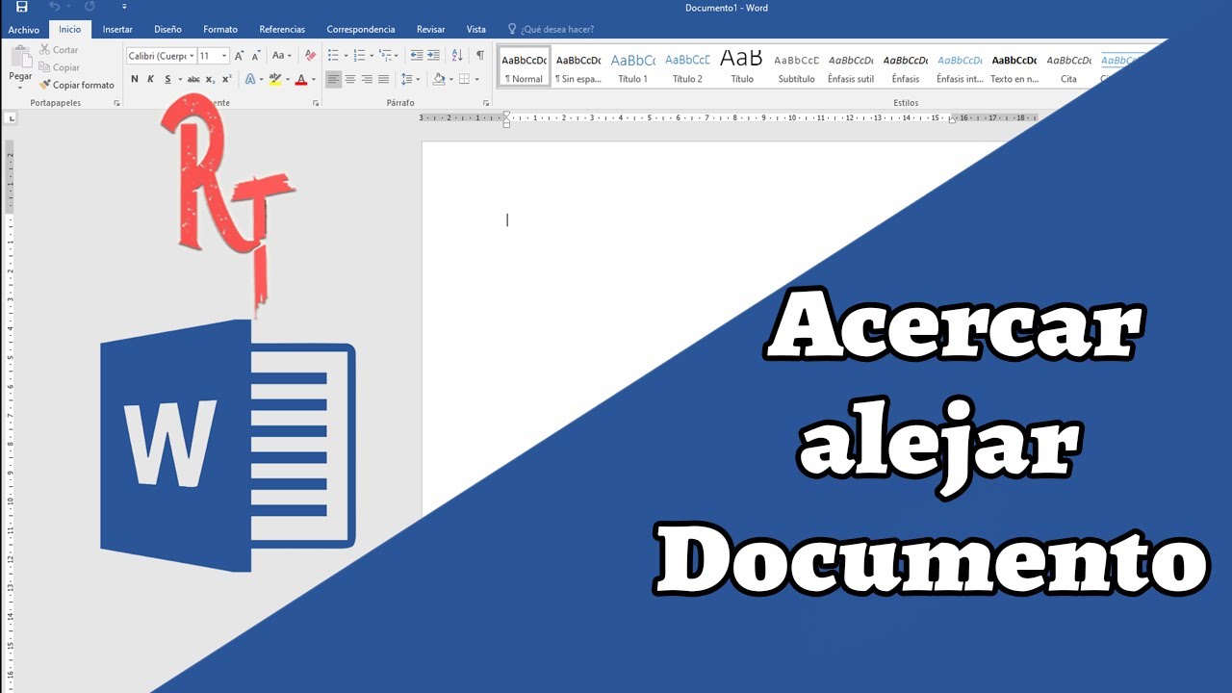Apply the Sin espaciado style

click(x=578, y=67)
